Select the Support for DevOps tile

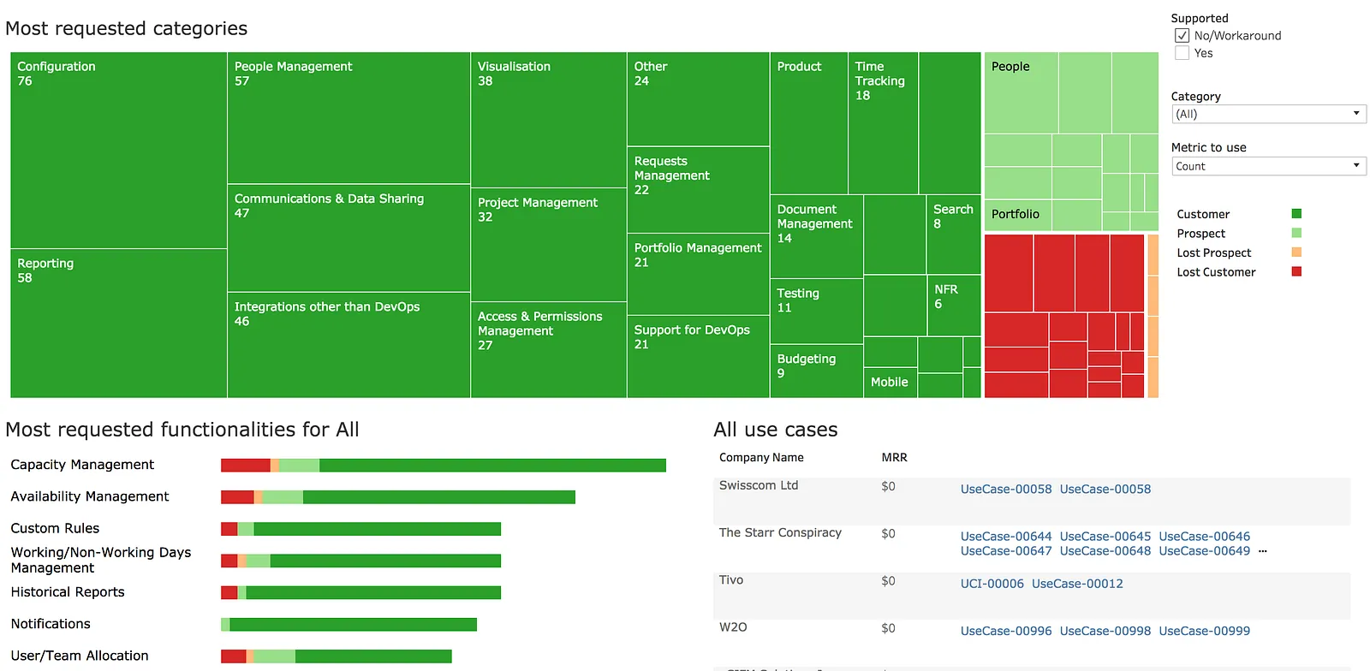coord(698,356)
